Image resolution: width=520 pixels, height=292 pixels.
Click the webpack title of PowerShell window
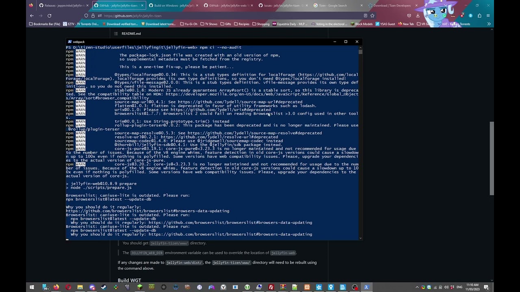pyautogui.click(x=79, y=42)
